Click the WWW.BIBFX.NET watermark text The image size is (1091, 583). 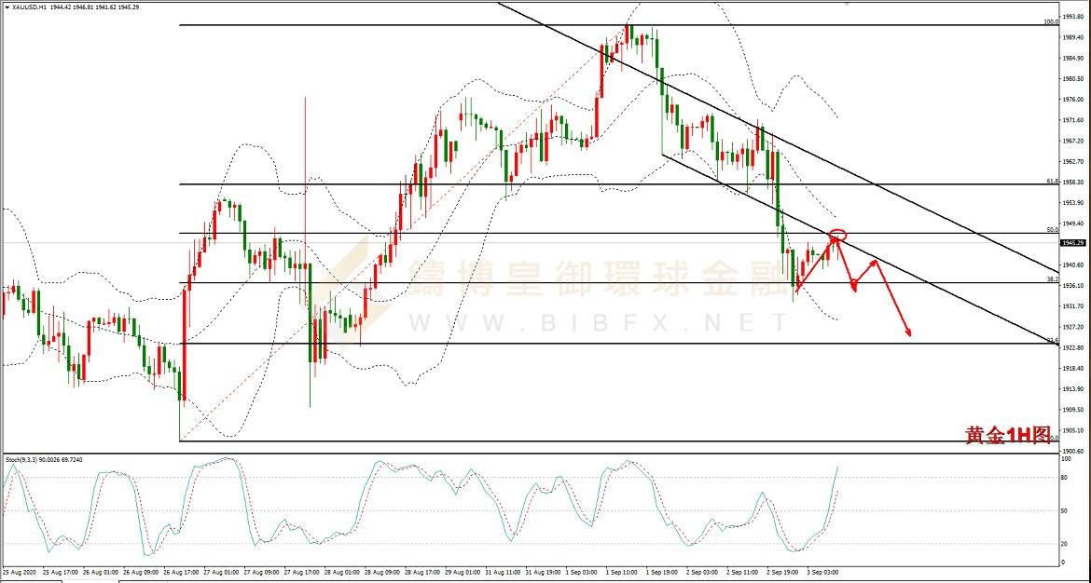597,323
